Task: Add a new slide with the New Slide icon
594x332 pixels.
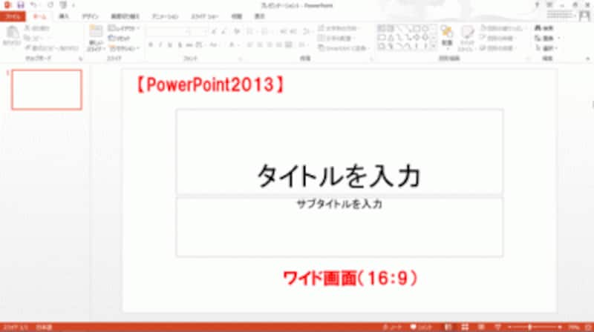Action: tap(96, 32)
